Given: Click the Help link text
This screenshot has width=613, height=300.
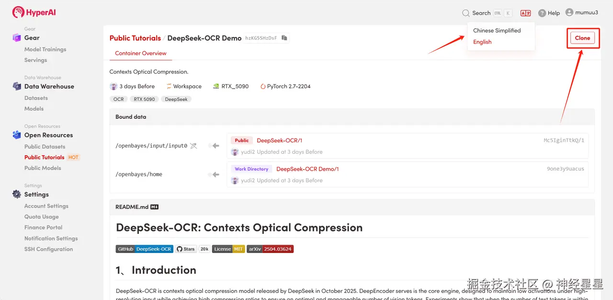Looking at the screenshot, I should (554, 13).
